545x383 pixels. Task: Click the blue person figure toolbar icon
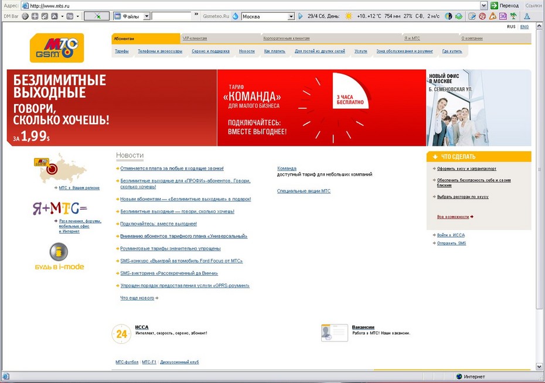(527, 16)
